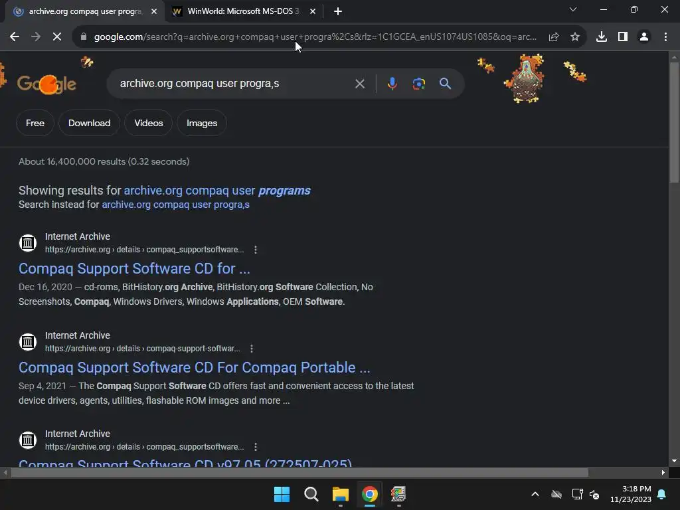Open the taskbar app next to Chrome
Image resolution: width=680 pixels, height=510 pixels.
click(x=398, y=494)
